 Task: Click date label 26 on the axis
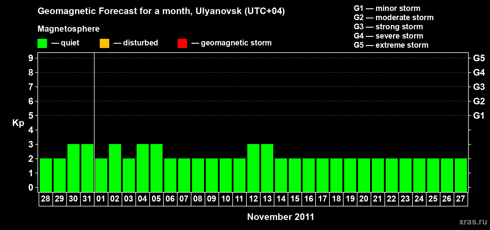coord(447,199)
